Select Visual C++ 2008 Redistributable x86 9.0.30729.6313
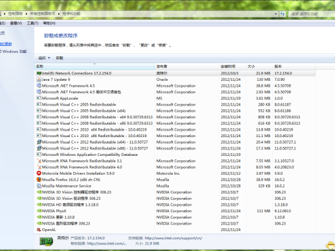Image resolution: width=335 pixels, height=251 pixels. pos(175,124)
